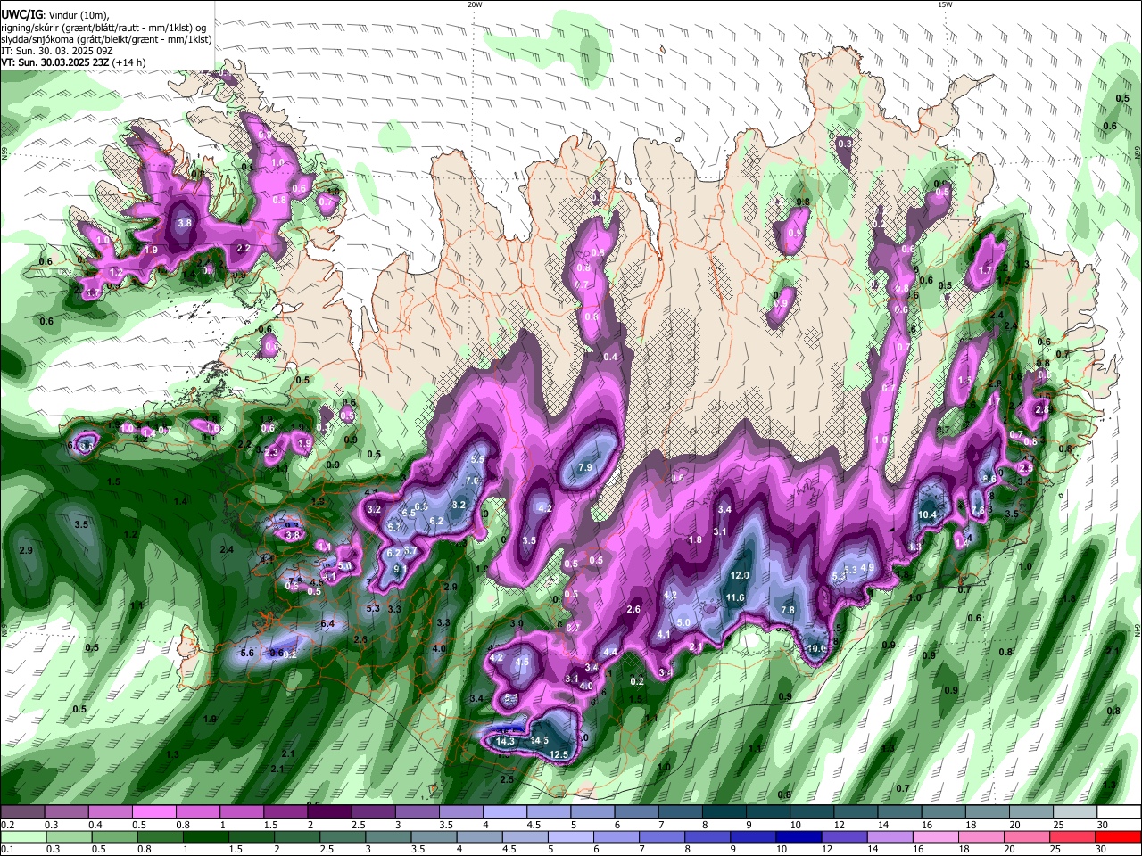Click the 11.6 precipitation value
The image size is (1142, 856).
coord(735,597)
